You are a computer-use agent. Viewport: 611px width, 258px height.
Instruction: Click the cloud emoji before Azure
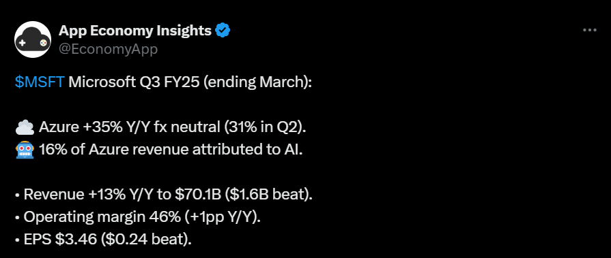click(x=25, y=127)
